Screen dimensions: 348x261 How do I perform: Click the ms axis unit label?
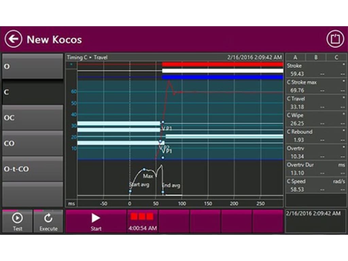[x=71, y=204]
